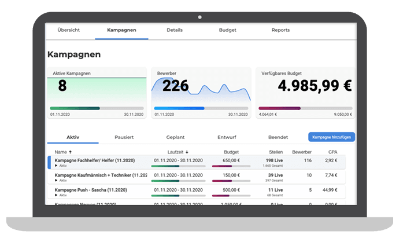Click the Aktive Kampagnen green progress bar

tap(97, 108)
